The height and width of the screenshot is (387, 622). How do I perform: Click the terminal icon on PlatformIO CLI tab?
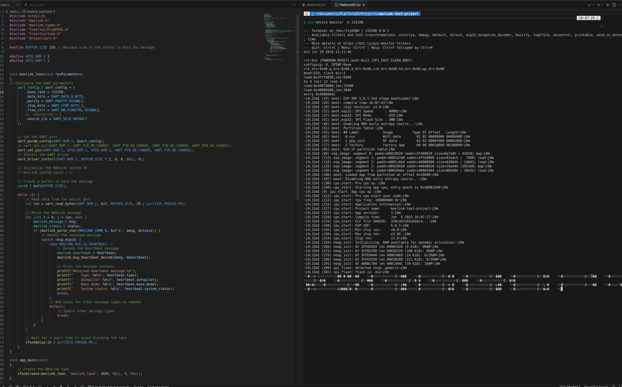(337, 5)
